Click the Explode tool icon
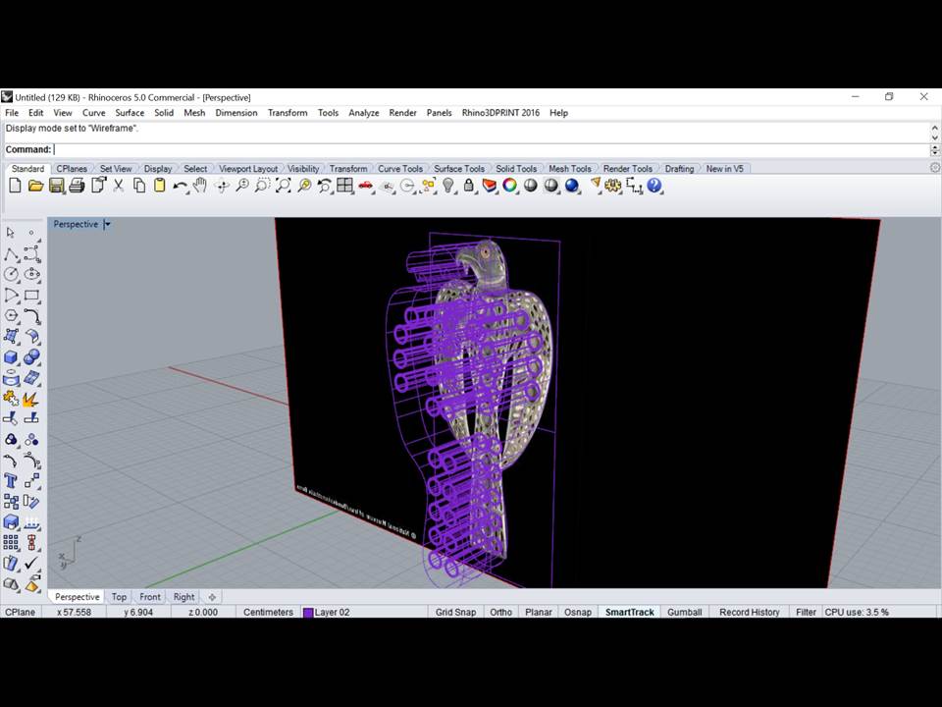 [x=31, y=399]
